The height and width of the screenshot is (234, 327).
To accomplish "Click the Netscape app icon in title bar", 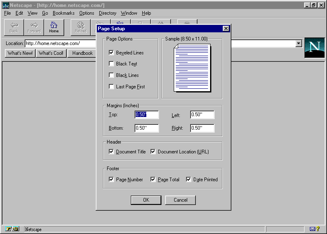I will [x=6, y=5].
